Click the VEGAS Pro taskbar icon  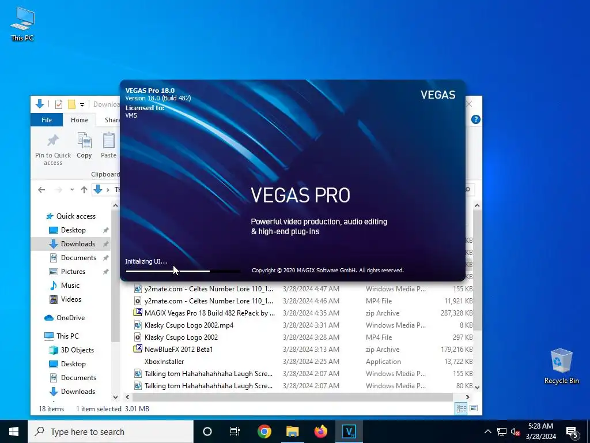tap(349, 431)
